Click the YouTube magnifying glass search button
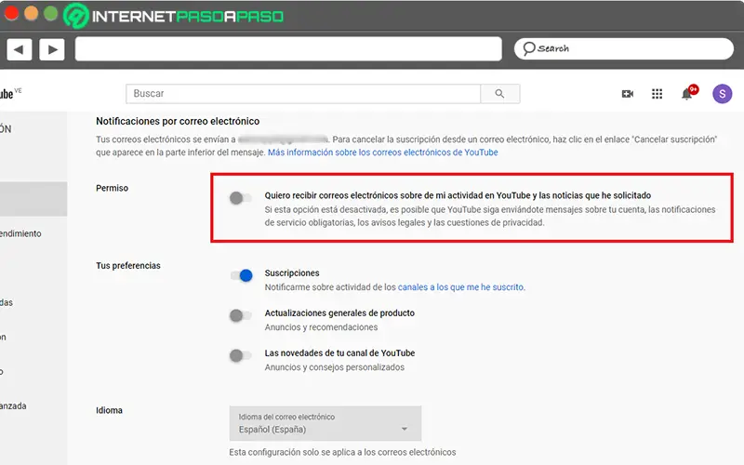744x465 pixels. pyautogui.click(x=500, y=94)
